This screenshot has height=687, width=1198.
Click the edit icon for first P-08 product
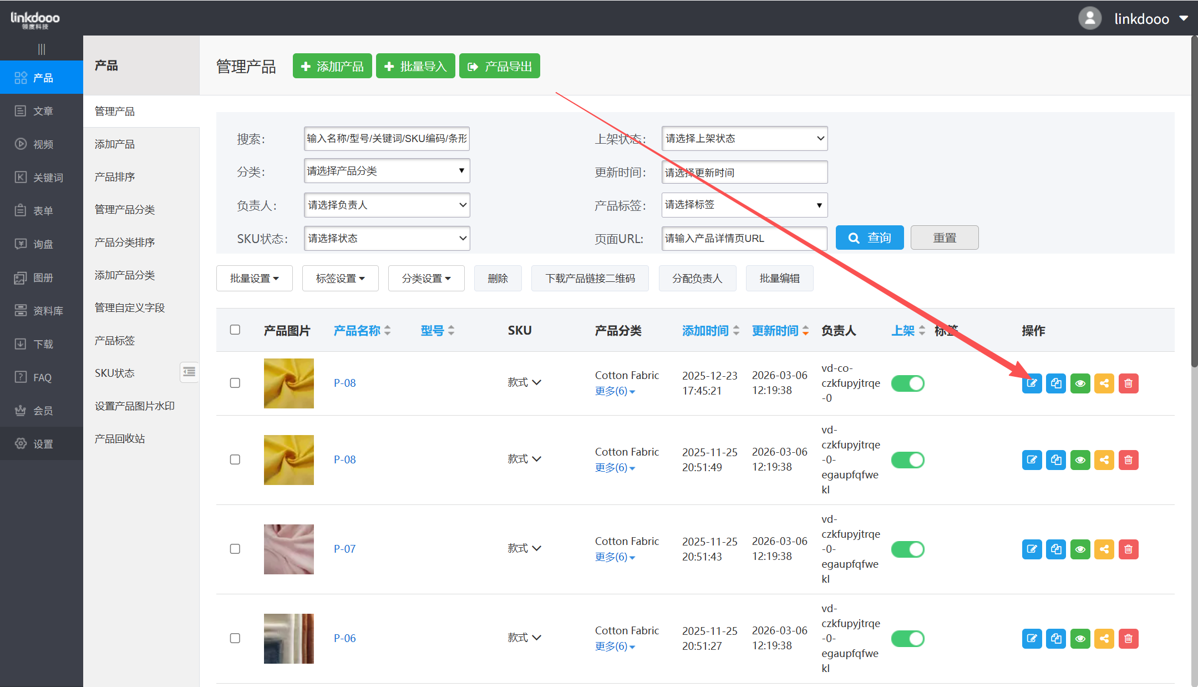click(1032, 383)
